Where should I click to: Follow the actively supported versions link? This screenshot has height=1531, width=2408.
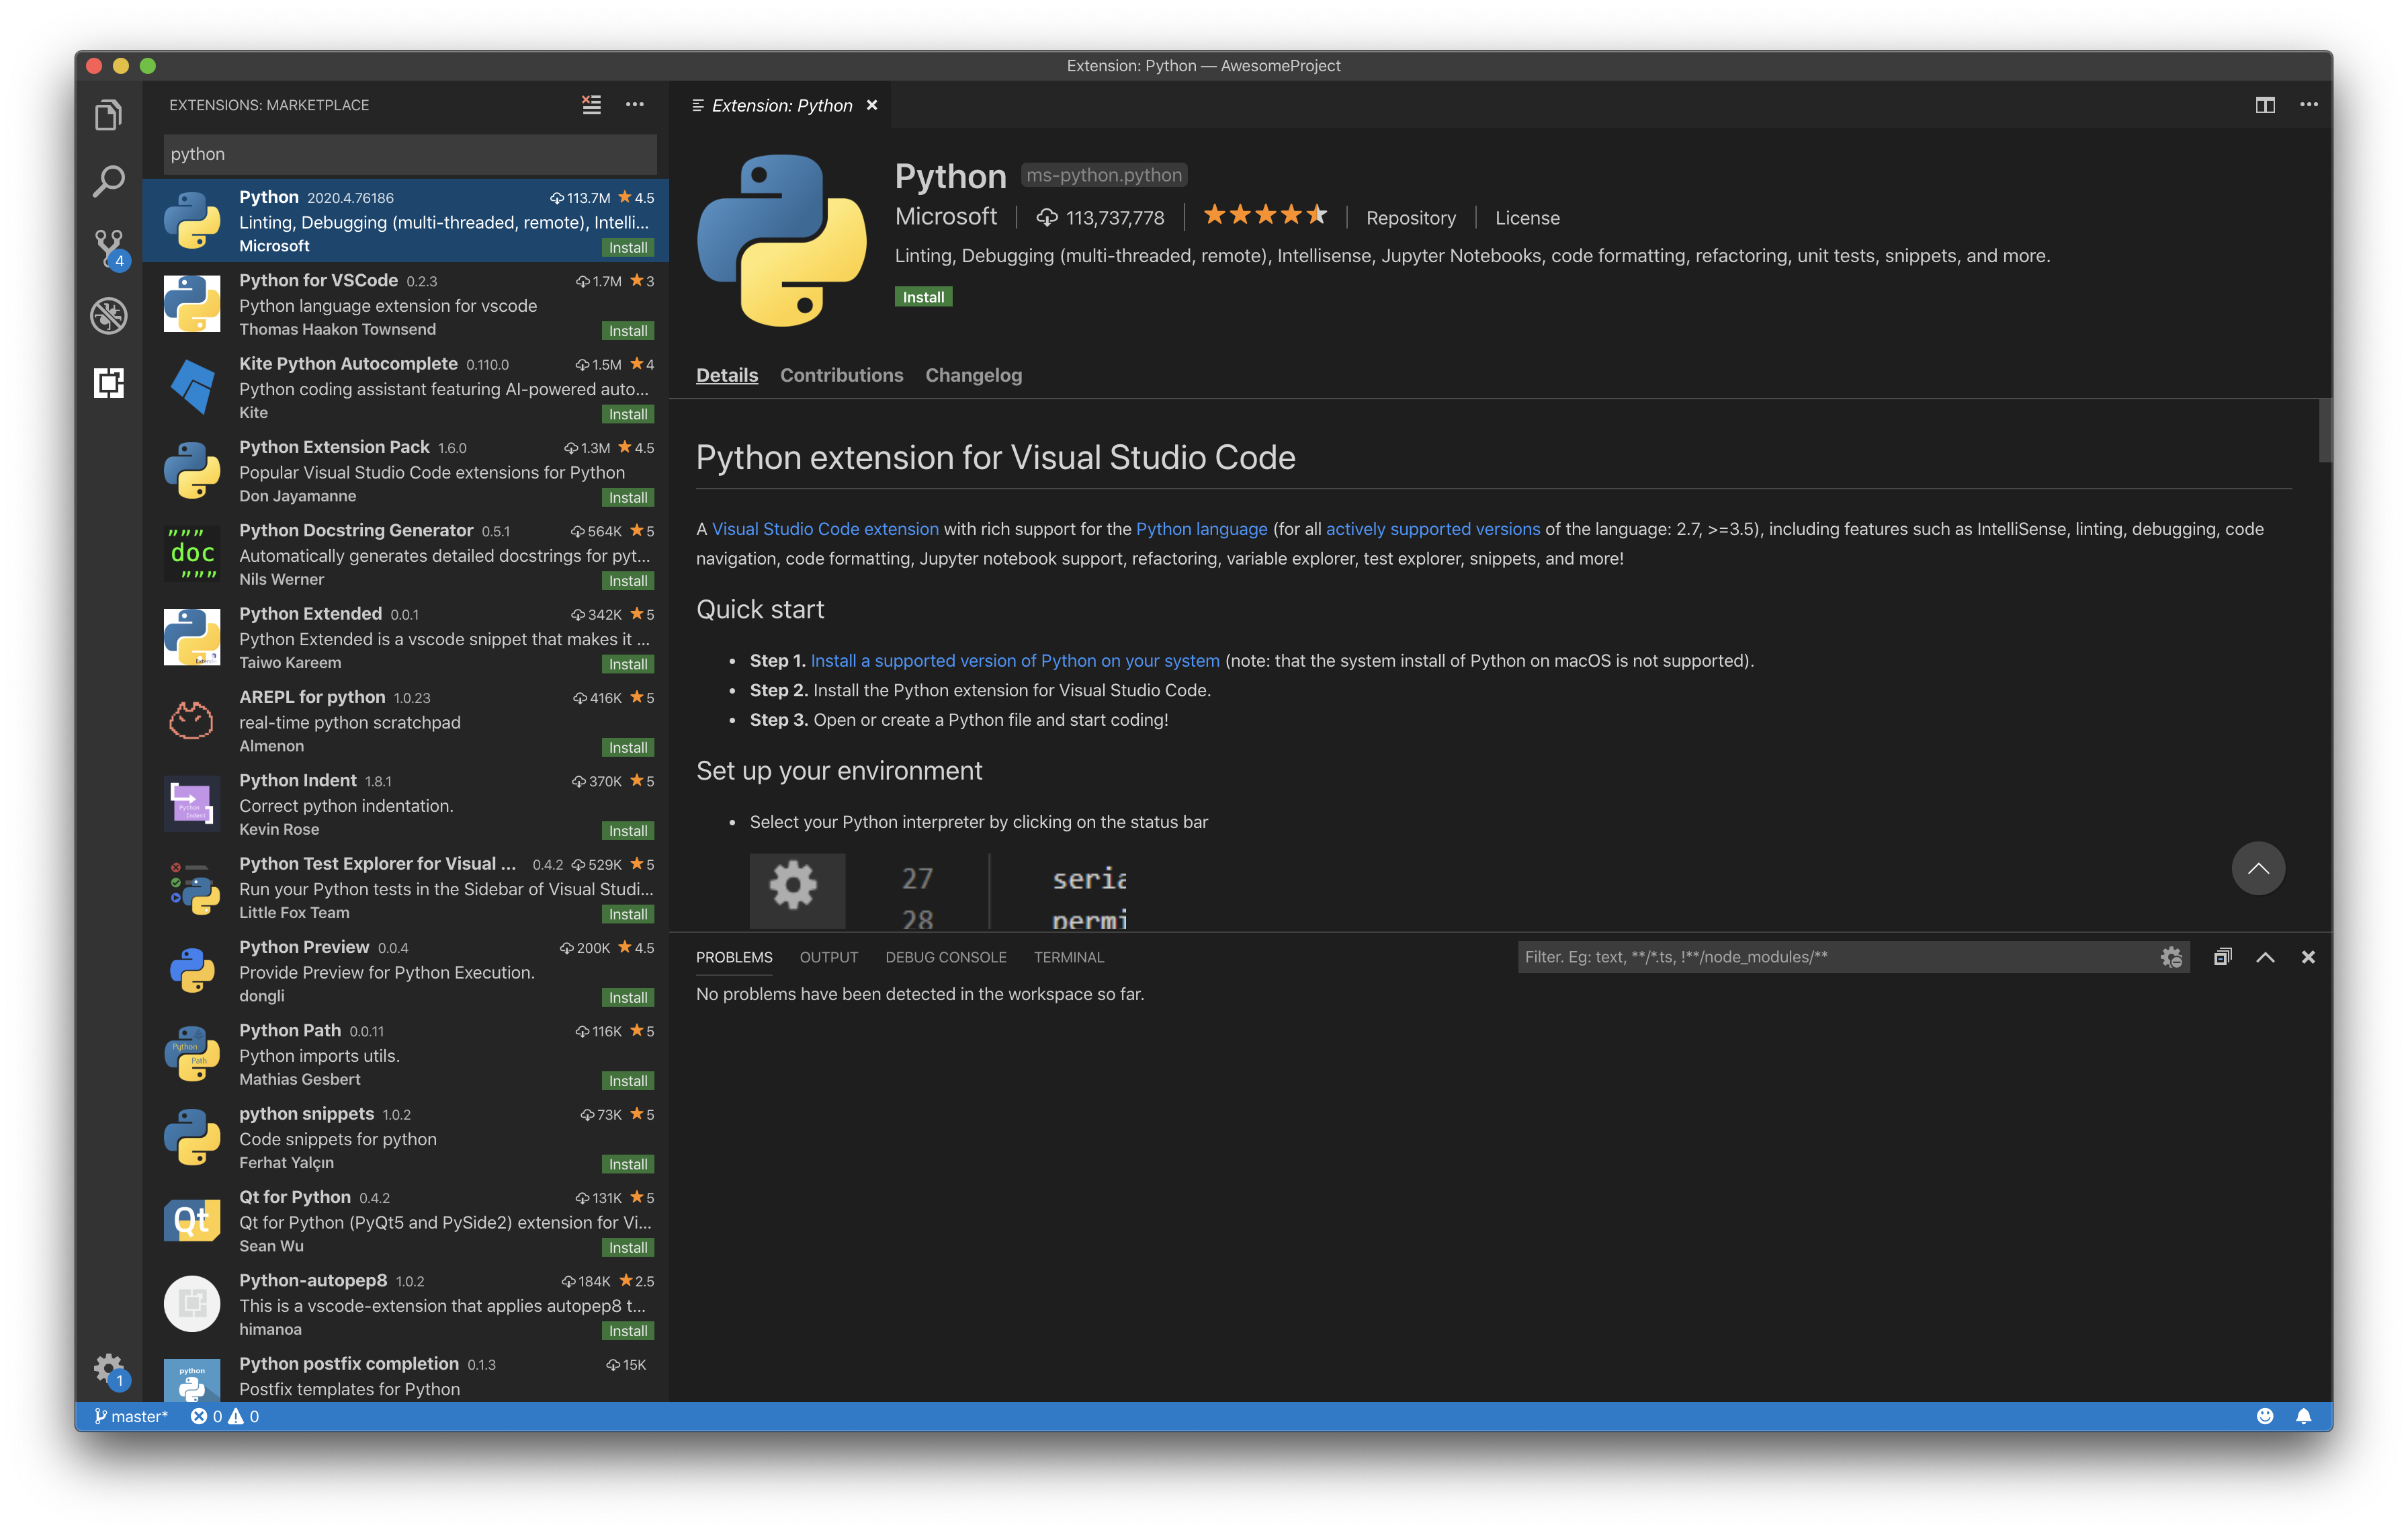1433,529
